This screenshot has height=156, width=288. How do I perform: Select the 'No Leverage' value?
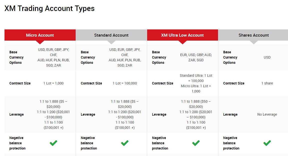pyautogui.click(x=267, y=114)
